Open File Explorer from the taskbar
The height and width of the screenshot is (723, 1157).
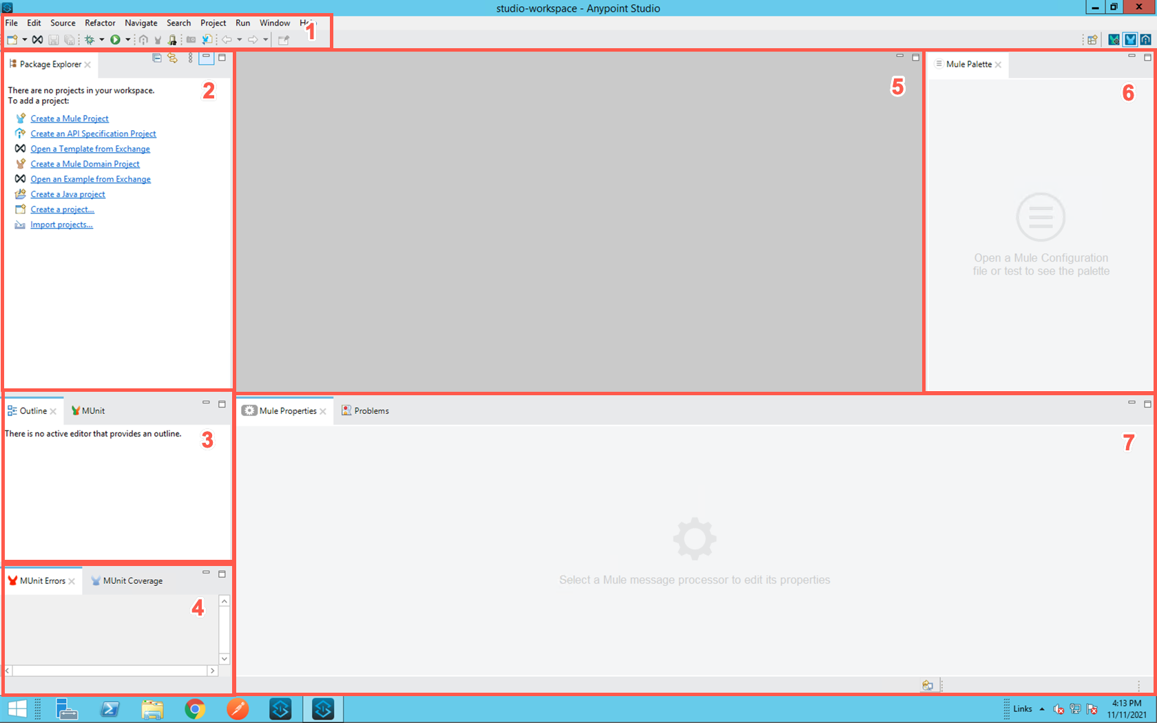[152, 709]
